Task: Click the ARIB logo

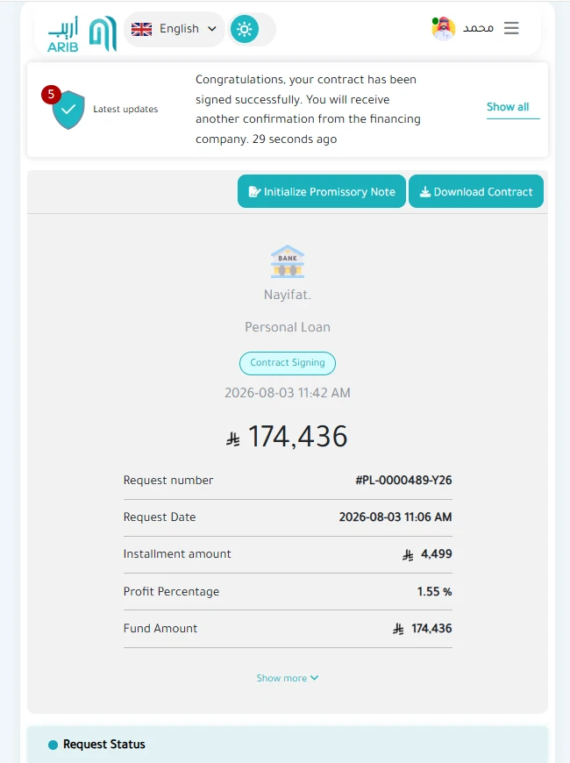Action: [82, 33]
